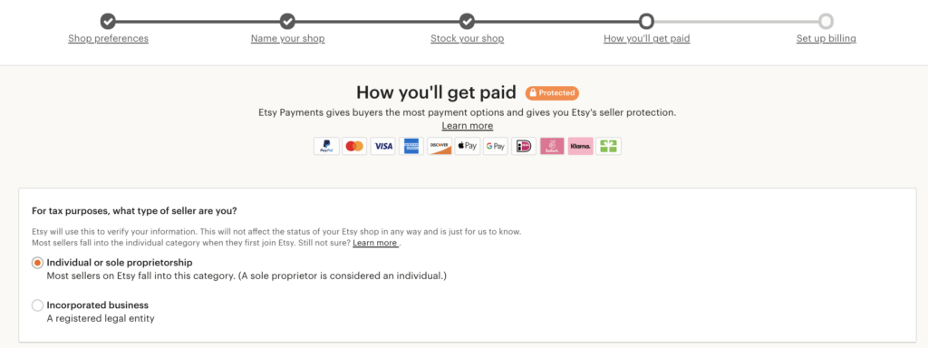
Task: Click the American Express card icon
Action: [411, 146]
